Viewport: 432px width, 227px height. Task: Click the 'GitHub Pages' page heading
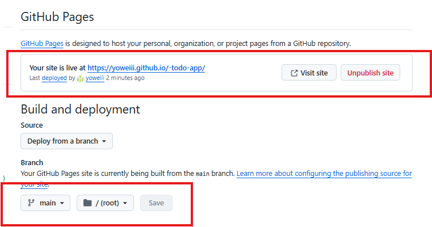pyautogui.click(x=57, y=16)
